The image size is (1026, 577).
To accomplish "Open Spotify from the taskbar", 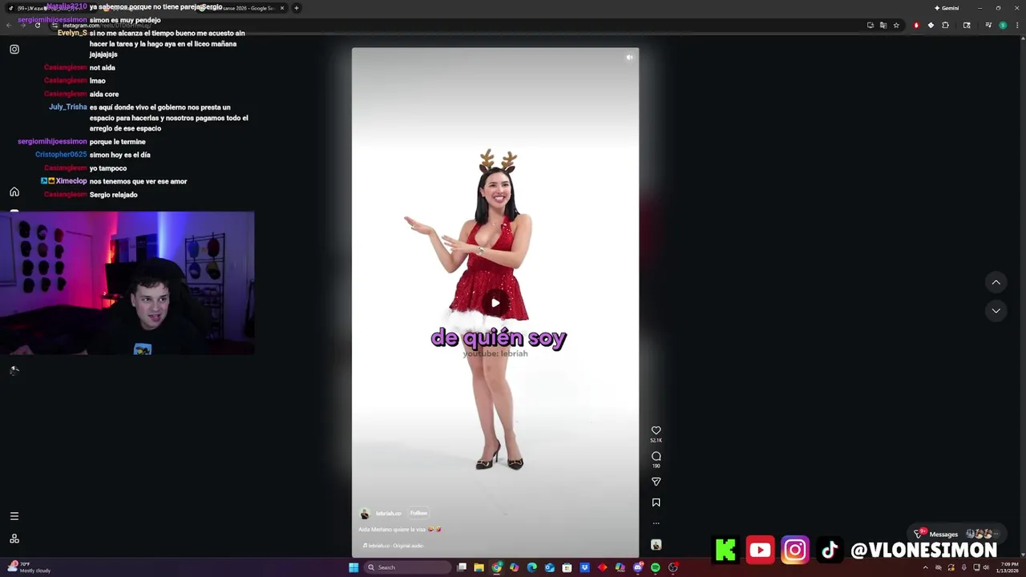I will coord(656,567).
